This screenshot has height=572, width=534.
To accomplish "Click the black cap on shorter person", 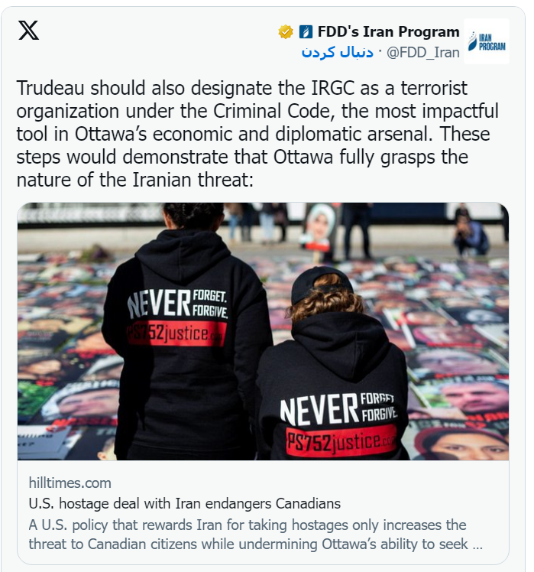I will [x=321, y=283].
